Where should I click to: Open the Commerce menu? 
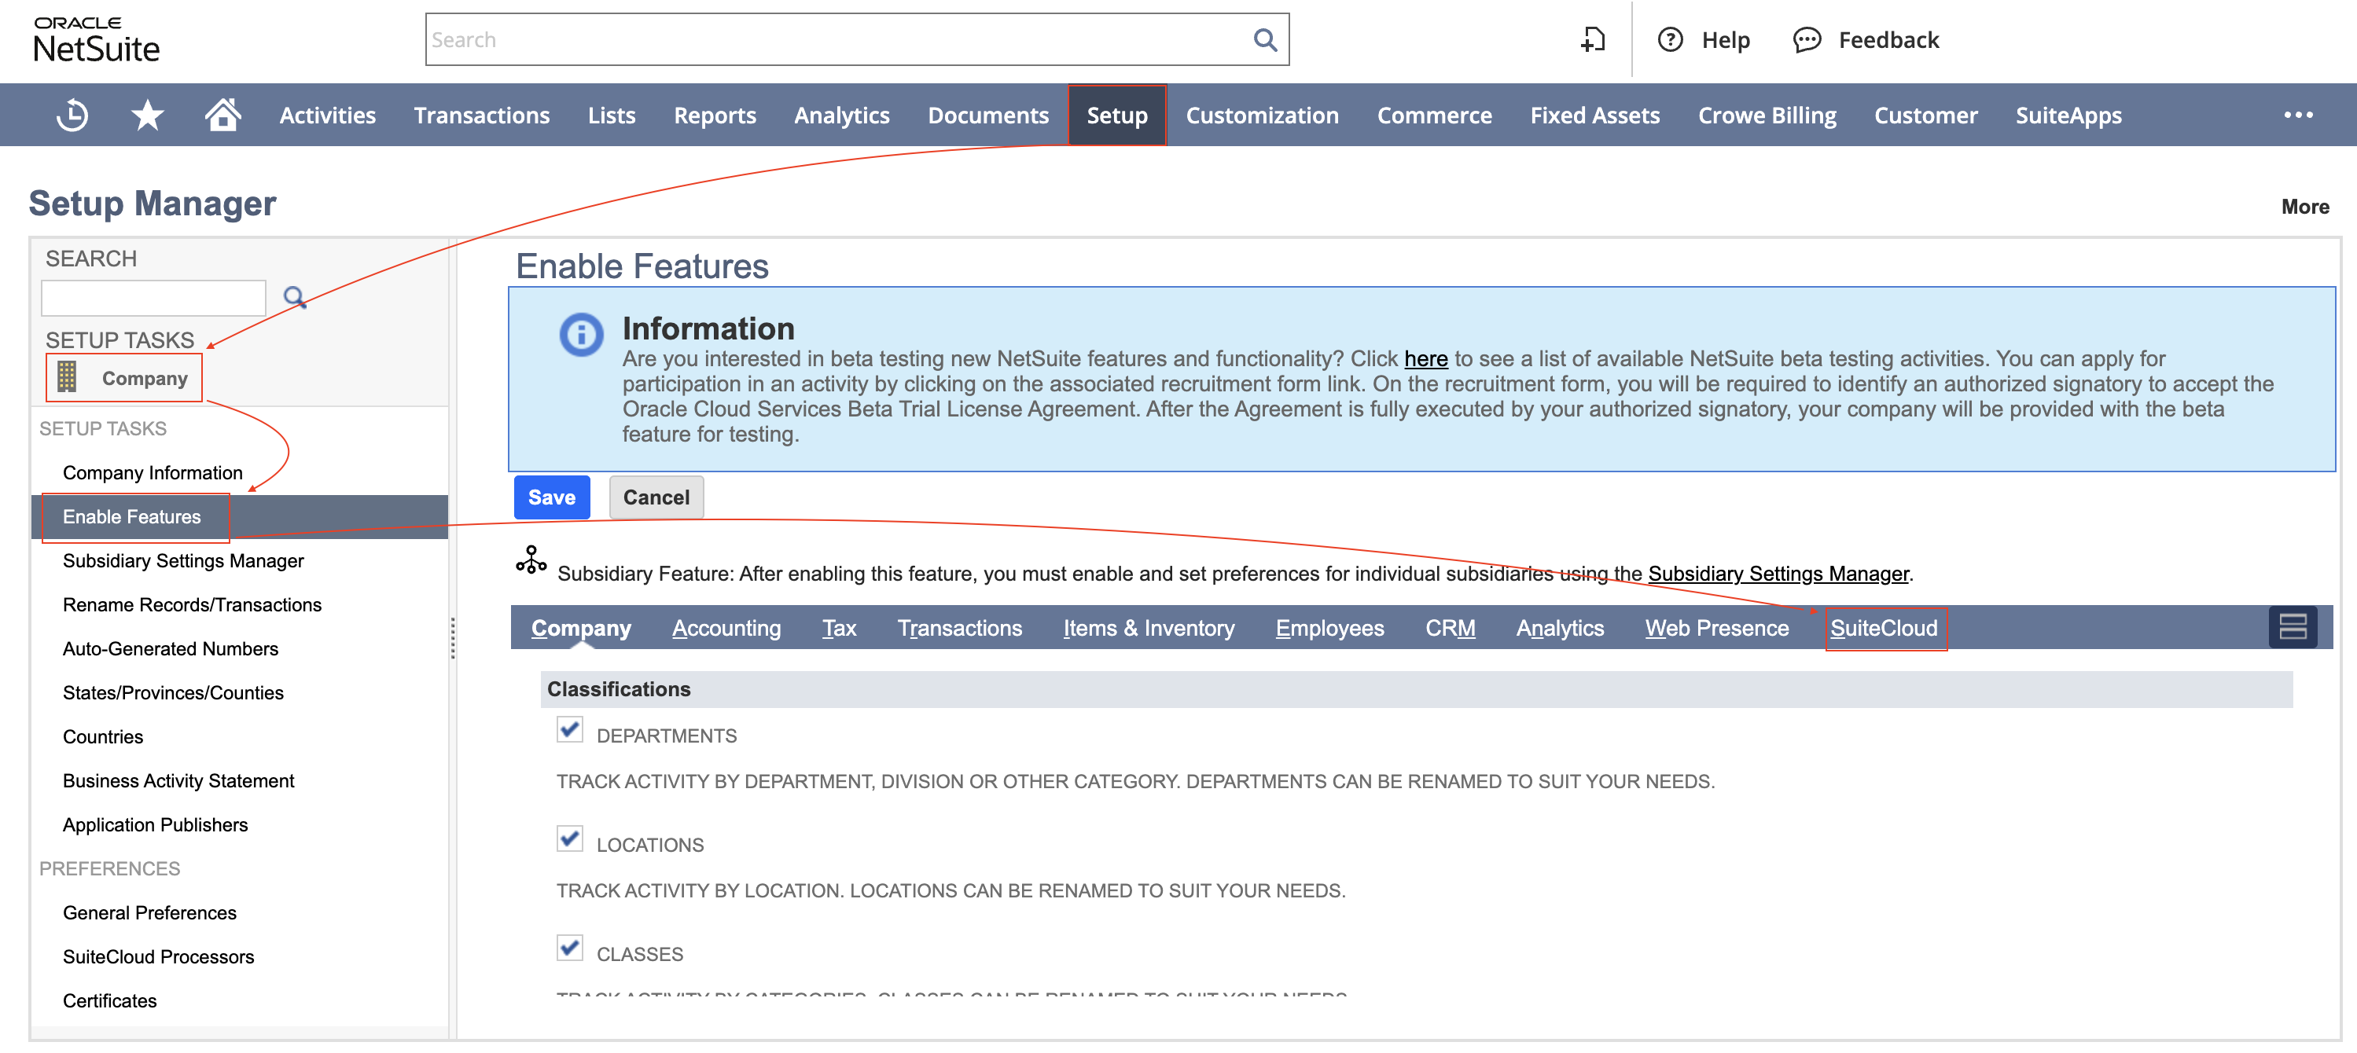(x=1434, y=116)
